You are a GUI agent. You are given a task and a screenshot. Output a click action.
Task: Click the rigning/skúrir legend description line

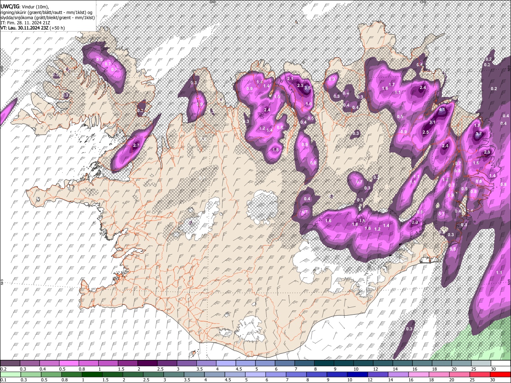pyautogui.click(x=47, y=12)
